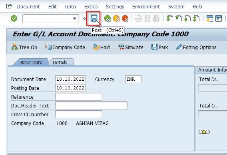Open the Settings menu
Image resolution: width=227 pixels, height=155 pixels.
pyautogui.click(x=115, y=7)
